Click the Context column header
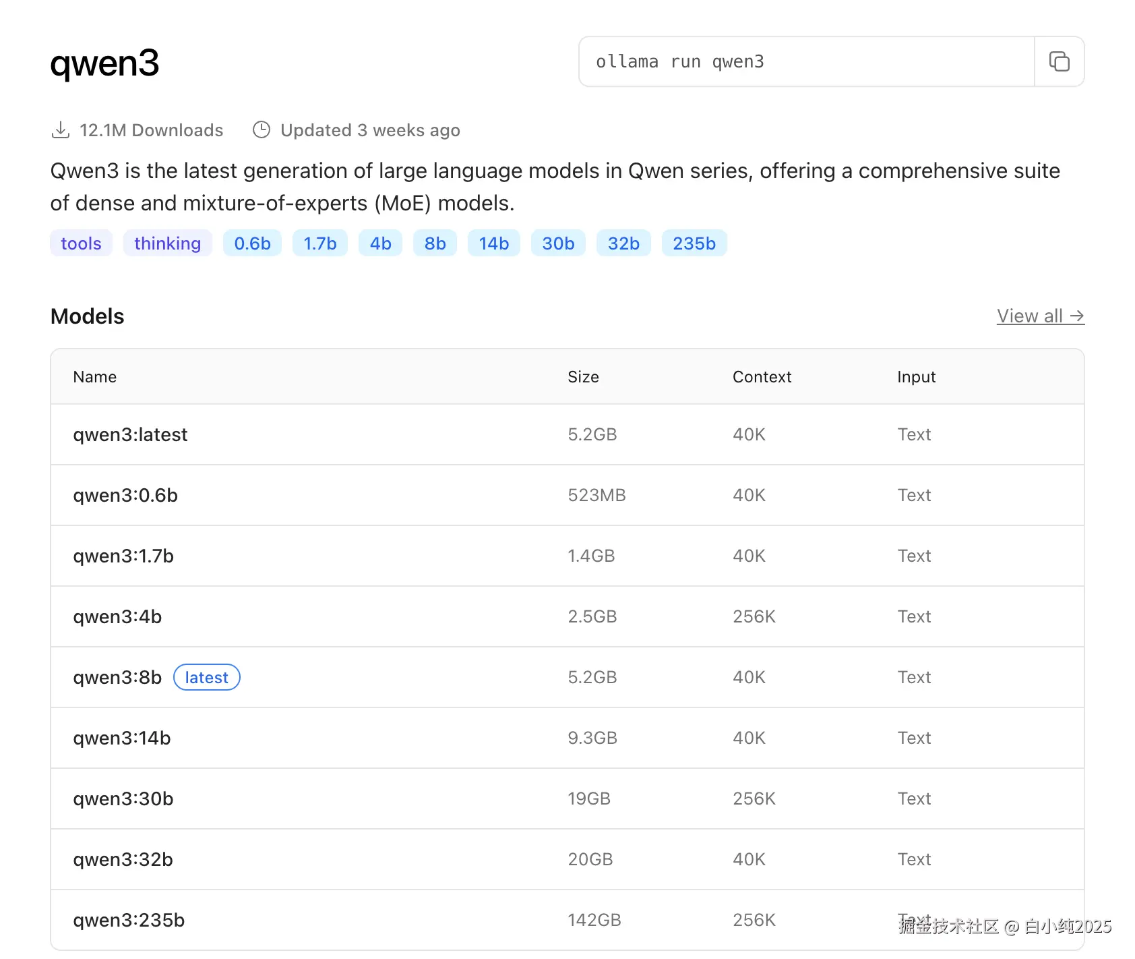The image size is (1135, 959). pos(762,377)
